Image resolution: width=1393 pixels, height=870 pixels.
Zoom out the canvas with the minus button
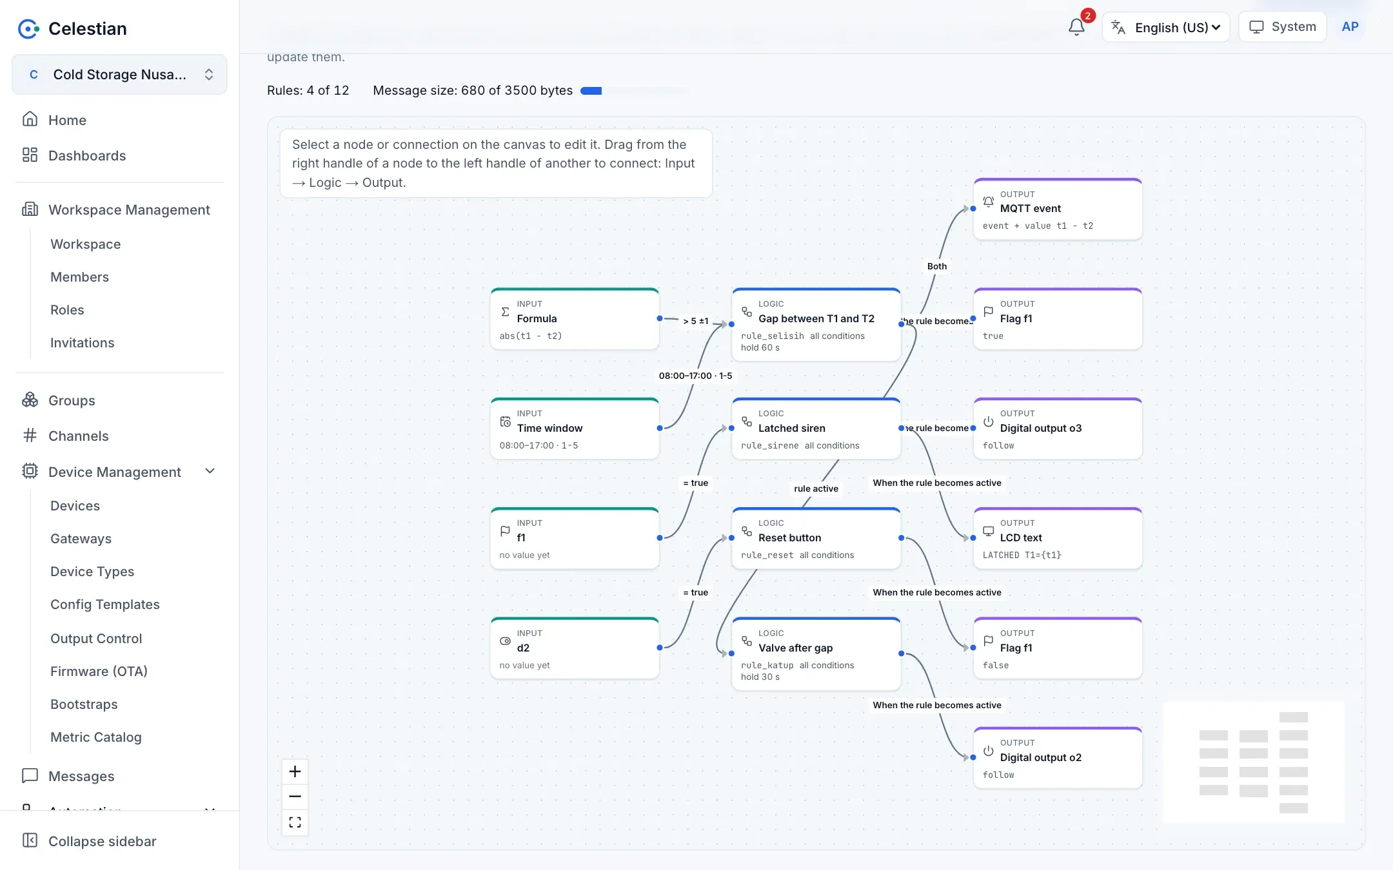coord(295,797)
